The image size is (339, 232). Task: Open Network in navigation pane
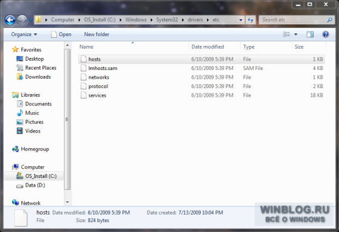(x=26, y=203)
